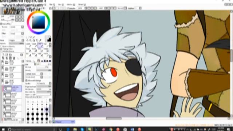Viewport: 233px width, 131px height.
Task: Select the magic wand tool
Action: point(34,37)
